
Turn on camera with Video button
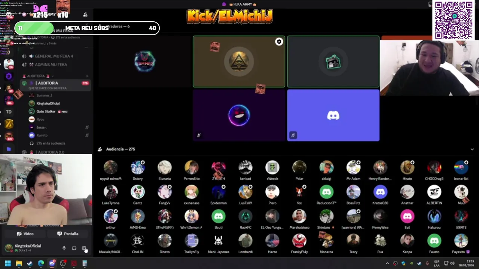(25, 234)
